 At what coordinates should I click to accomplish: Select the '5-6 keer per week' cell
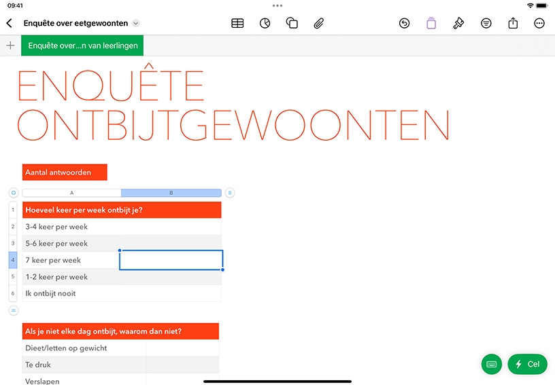tap(71, 243)
